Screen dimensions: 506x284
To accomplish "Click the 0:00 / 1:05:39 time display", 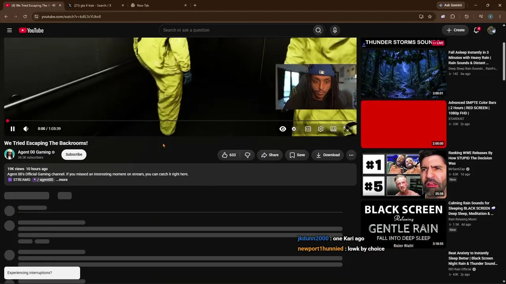I will tap(49, 129).
